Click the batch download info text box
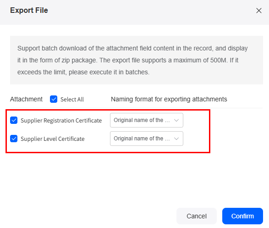 (x=137, y=60)
